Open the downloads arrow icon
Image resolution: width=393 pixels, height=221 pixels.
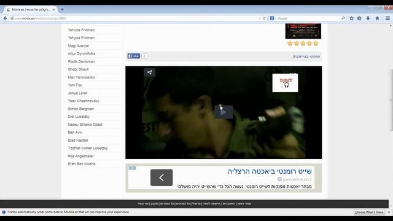[368, 18]
